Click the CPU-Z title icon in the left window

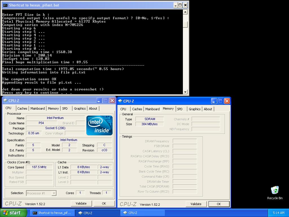5,101
